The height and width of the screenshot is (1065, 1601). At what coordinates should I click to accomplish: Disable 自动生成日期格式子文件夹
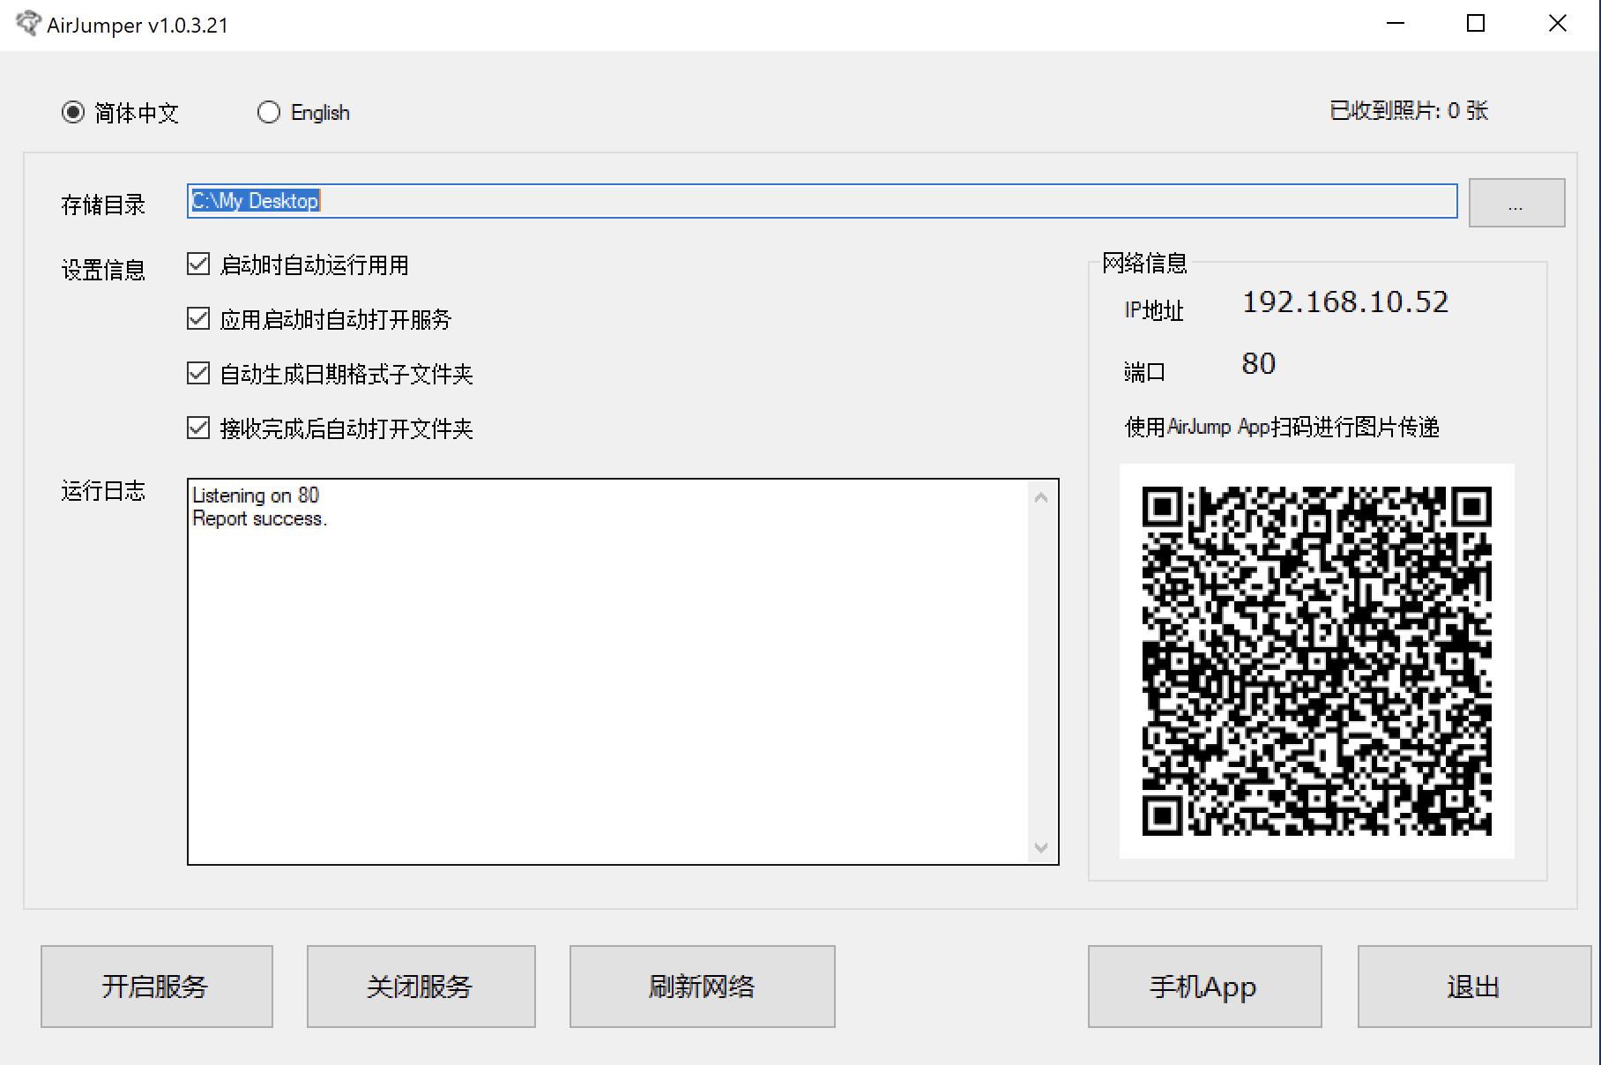coord(197,373)
